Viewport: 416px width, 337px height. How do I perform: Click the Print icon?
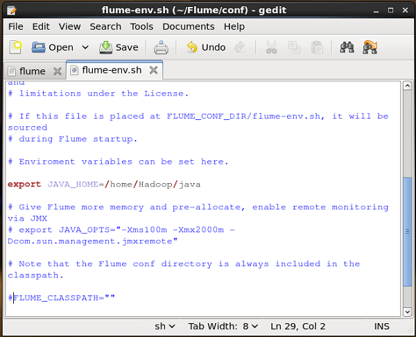click(x=161, y=47)
